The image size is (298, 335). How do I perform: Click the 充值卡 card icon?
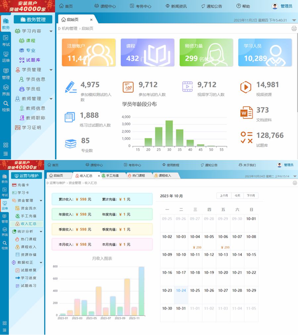[14, 185]
